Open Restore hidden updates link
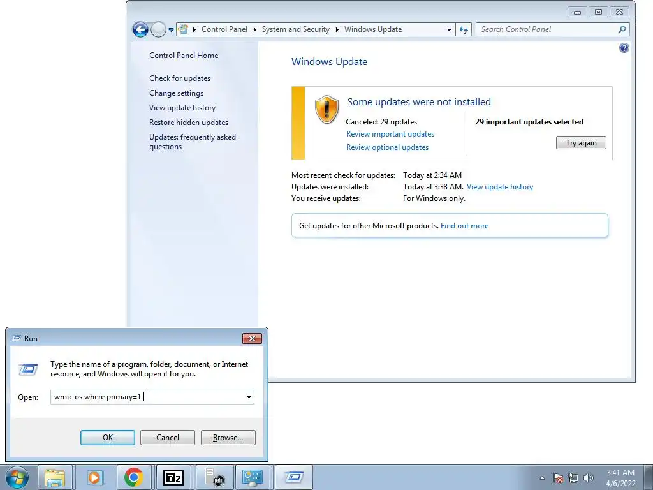The width and height of the screenshot is (653, 490). point(189,122)
